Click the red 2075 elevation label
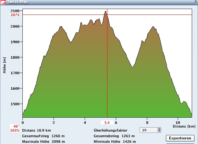The image size is (198, 144). point(15,15)
